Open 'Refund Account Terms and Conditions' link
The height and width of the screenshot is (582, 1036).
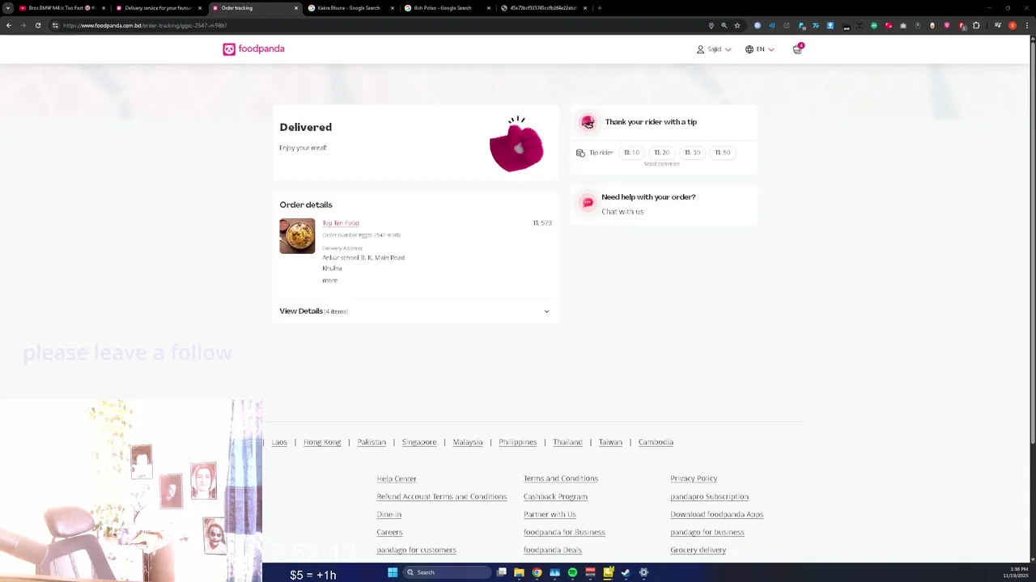pos(442,496)
